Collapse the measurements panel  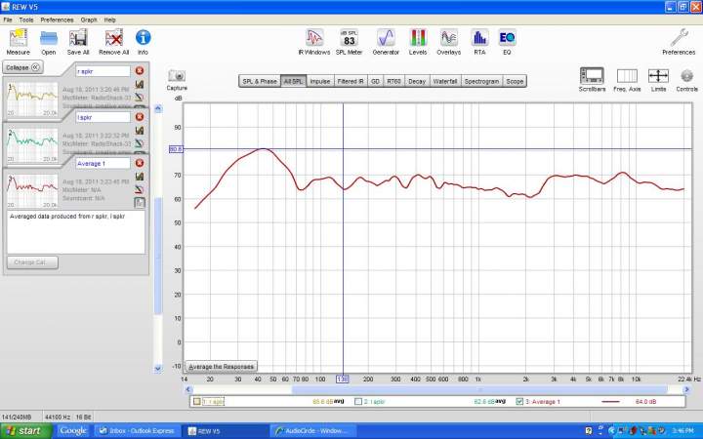coord(22,67)
